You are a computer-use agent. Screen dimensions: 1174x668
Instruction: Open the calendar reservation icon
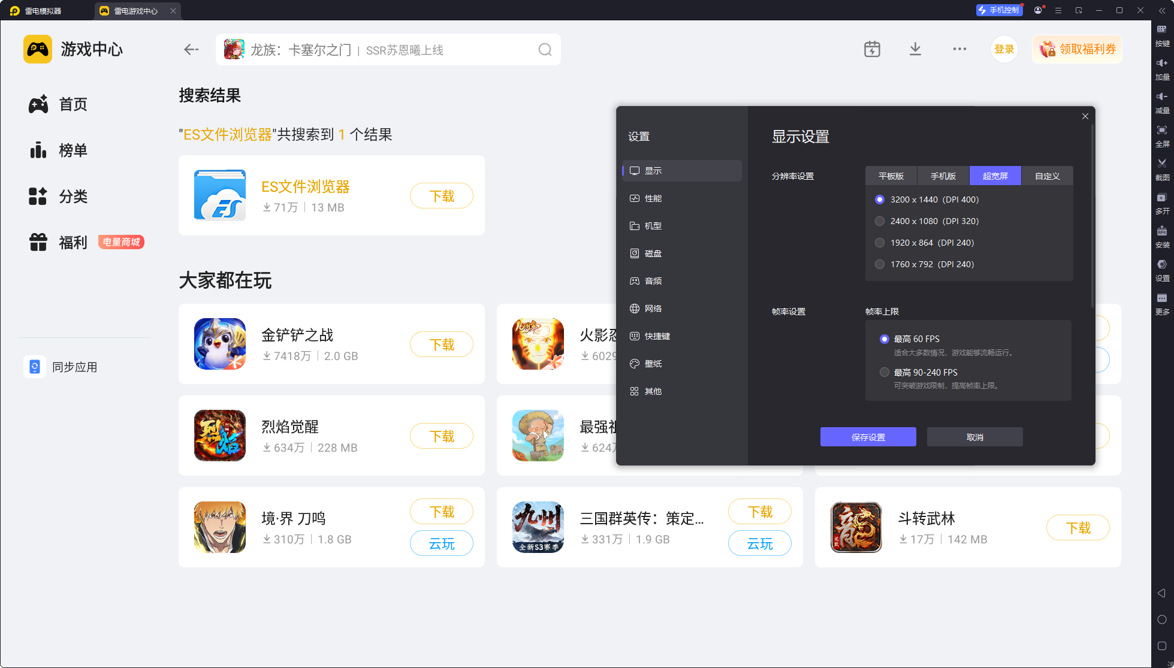[x=872, y=49]
